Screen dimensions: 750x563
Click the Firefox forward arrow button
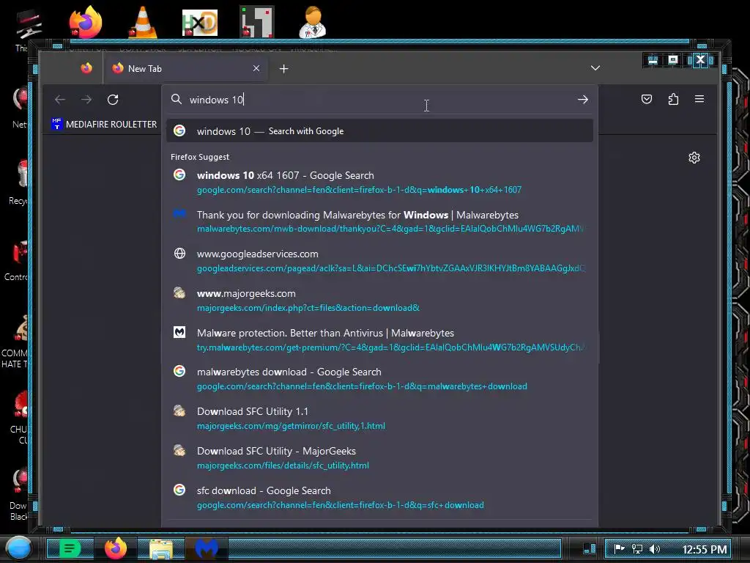(x=86, y=100)
